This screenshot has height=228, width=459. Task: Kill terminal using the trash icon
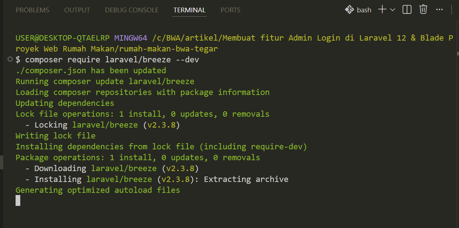pyautogui.click(x=423, y=10)
